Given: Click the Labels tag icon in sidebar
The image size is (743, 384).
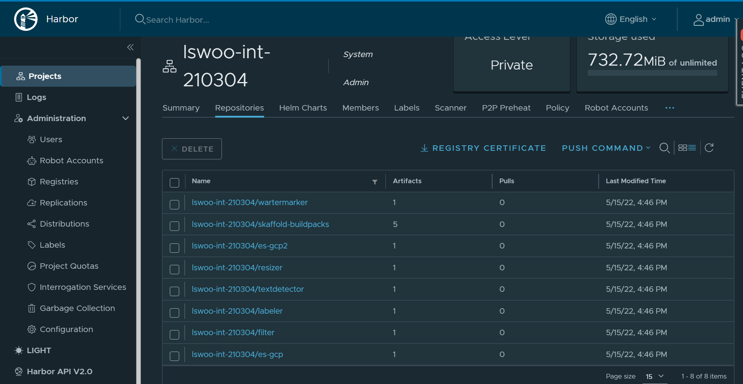Looking at the screenshot, I should 32,245.
